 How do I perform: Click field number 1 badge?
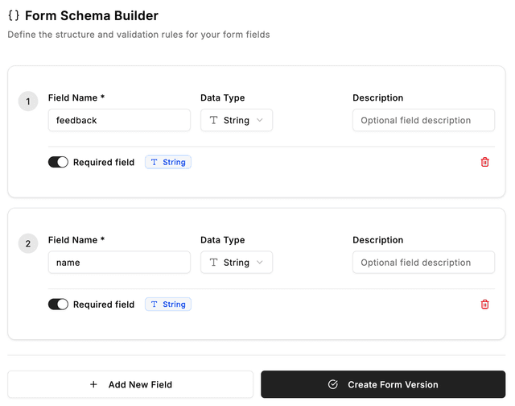(x=28, y=101)
